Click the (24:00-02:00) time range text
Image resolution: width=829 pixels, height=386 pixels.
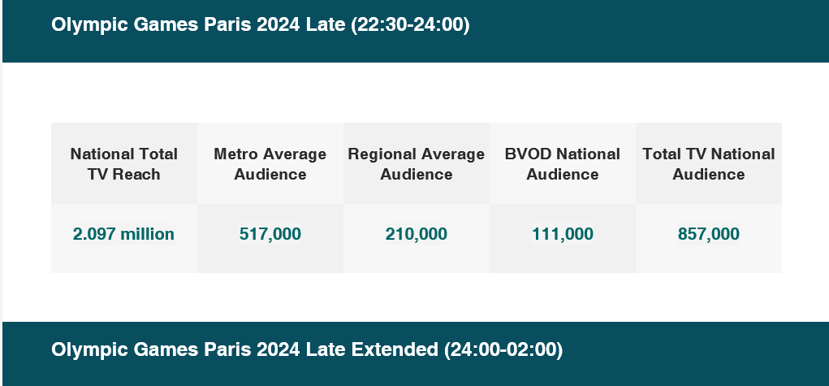pyautogui.click(x=503, y=350)
